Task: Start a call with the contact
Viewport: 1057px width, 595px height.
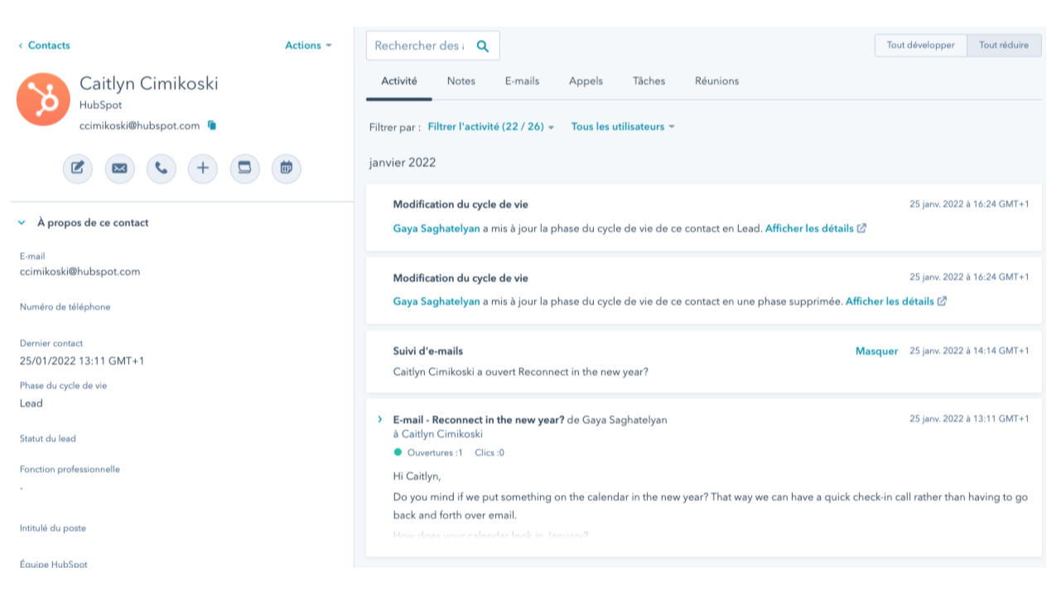Action: 162,168
